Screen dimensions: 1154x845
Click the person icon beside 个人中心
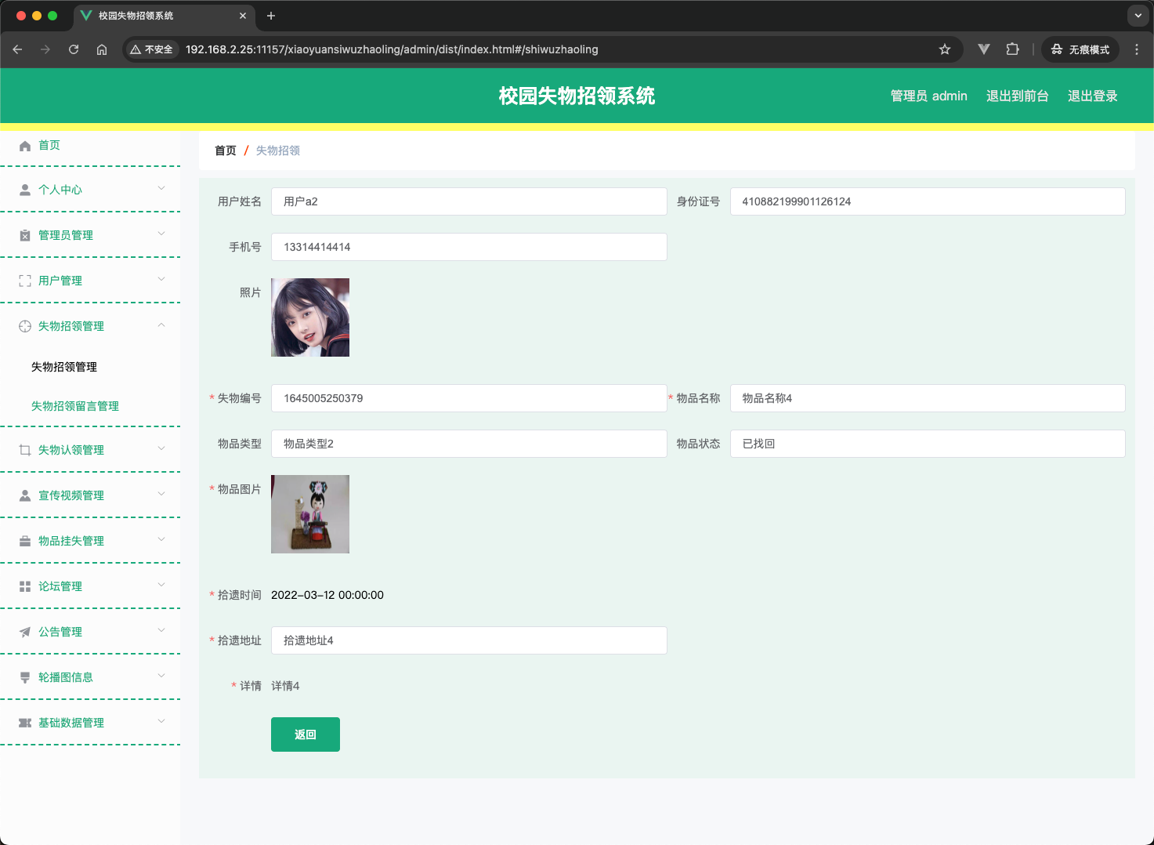[x=25, y=190]
